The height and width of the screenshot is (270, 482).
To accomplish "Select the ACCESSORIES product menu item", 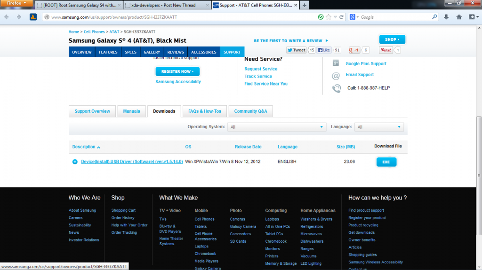I will [x=204, y=52].
